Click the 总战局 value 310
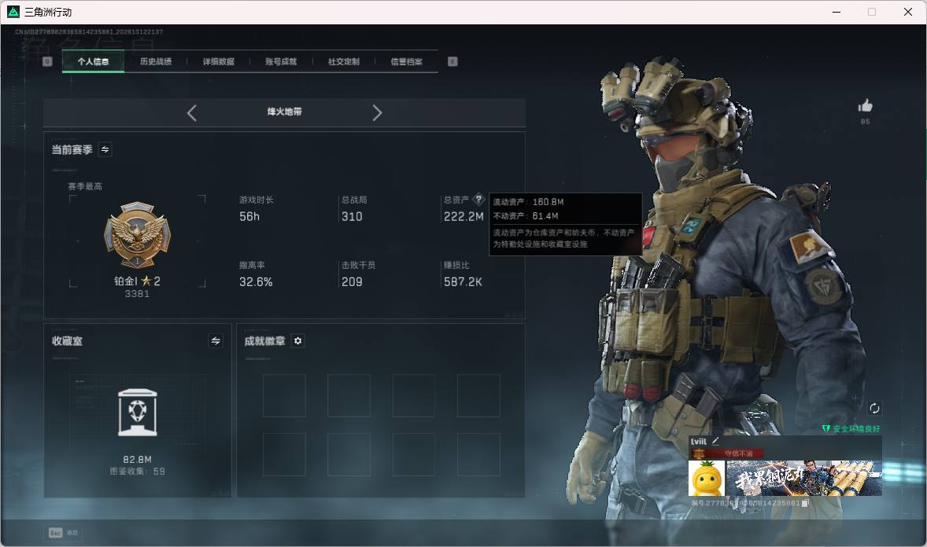The width and height of the screenshot is (927, 547). tap(352, 217)
